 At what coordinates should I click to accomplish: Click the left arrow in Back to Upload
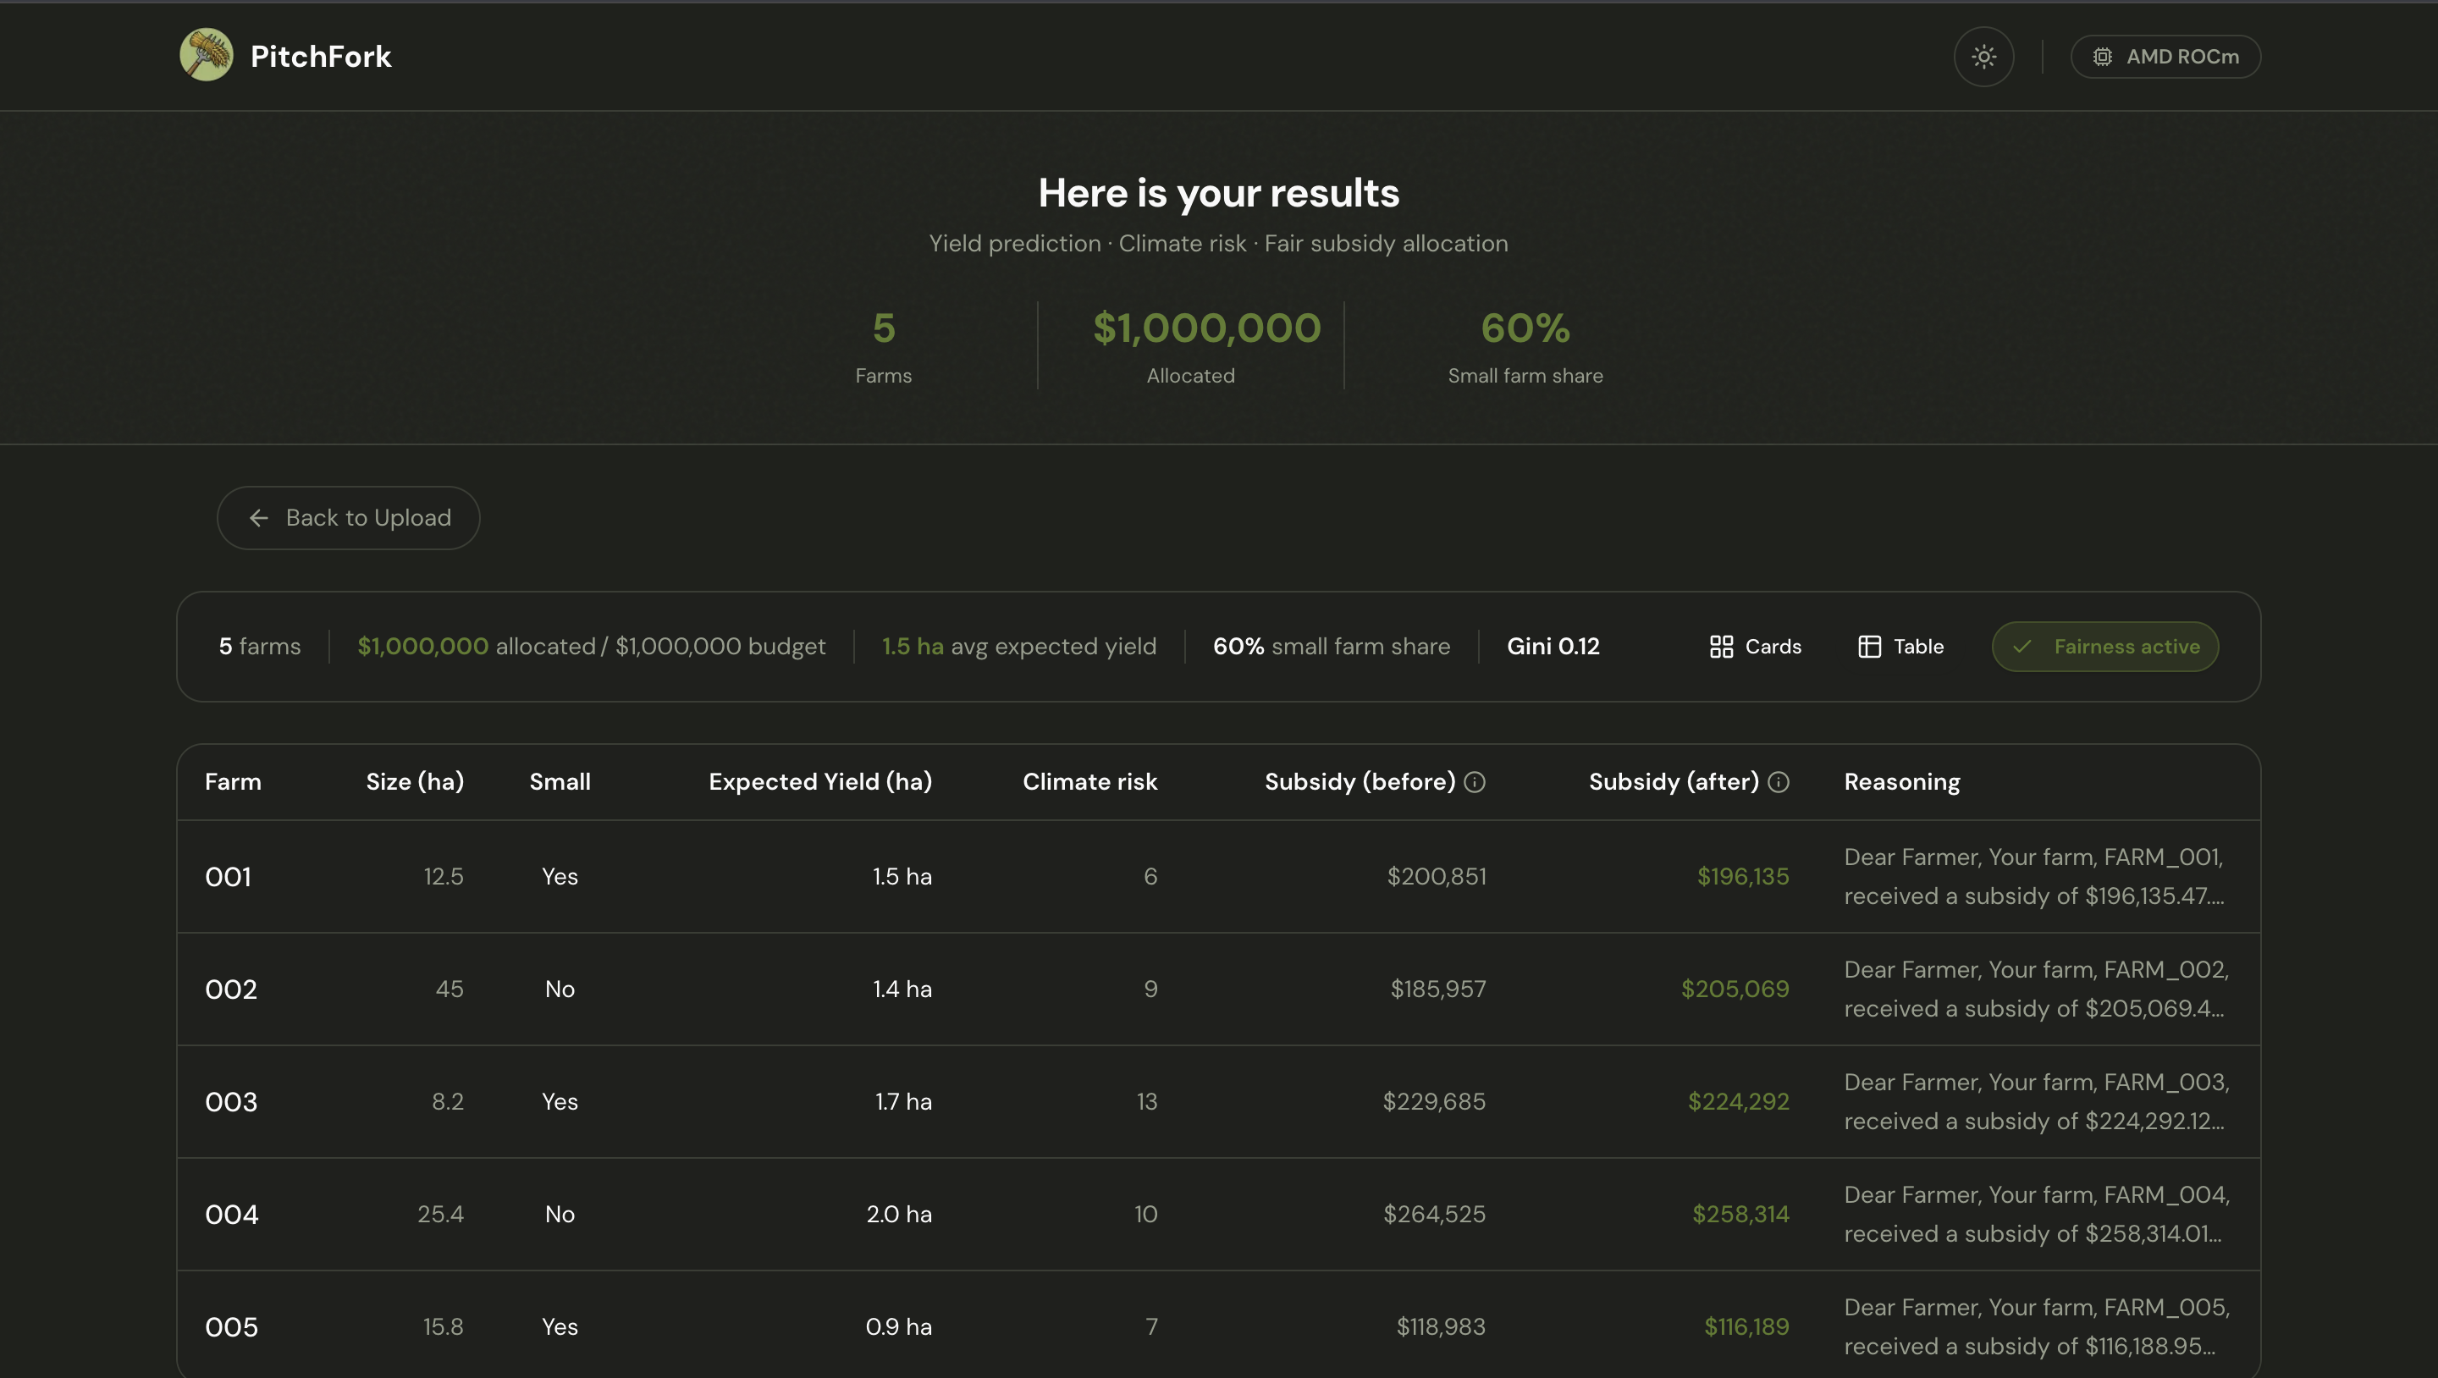pyautogui.click(x=258, y=518)
